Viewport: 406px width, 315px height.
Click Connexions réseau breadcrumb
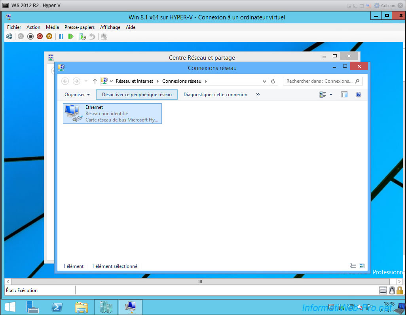click(182, 81)
